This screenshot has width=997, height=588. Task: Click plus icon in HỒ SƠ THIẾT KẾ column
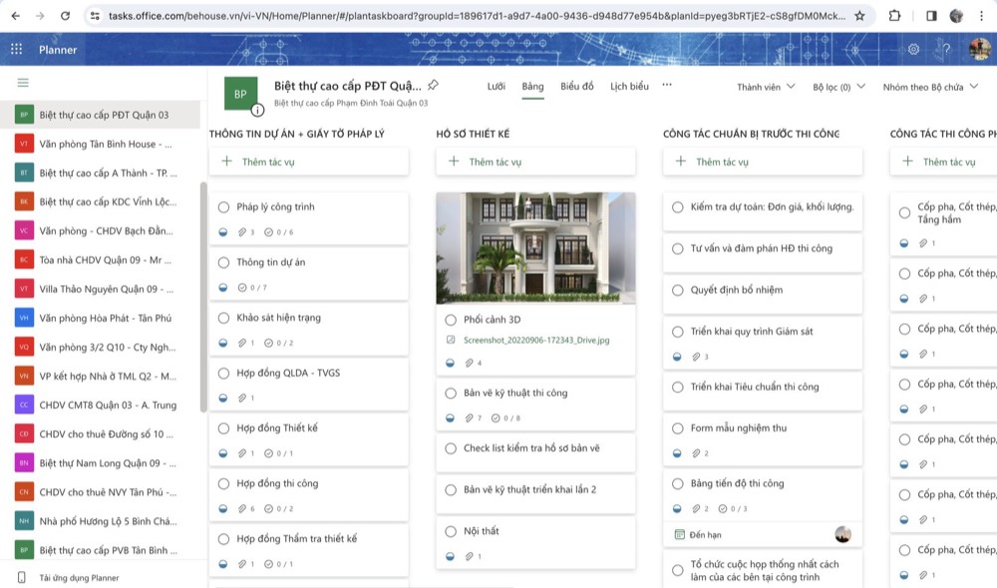pyautogui.click(x=454, y=161)
